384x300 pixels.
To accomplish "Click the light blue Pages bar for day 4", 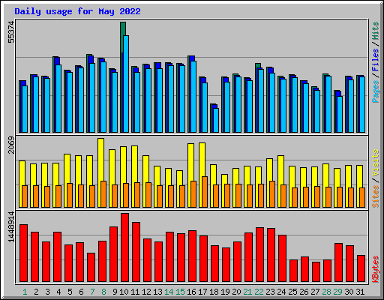I will click(58, 98).
